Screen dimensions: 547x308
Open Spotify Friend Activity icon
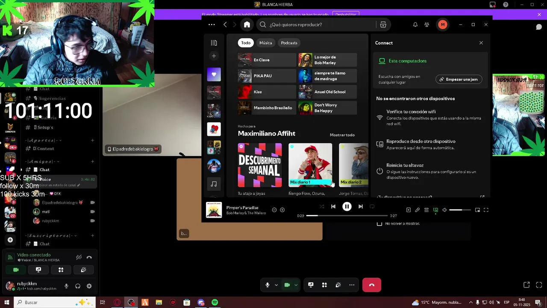426,24
